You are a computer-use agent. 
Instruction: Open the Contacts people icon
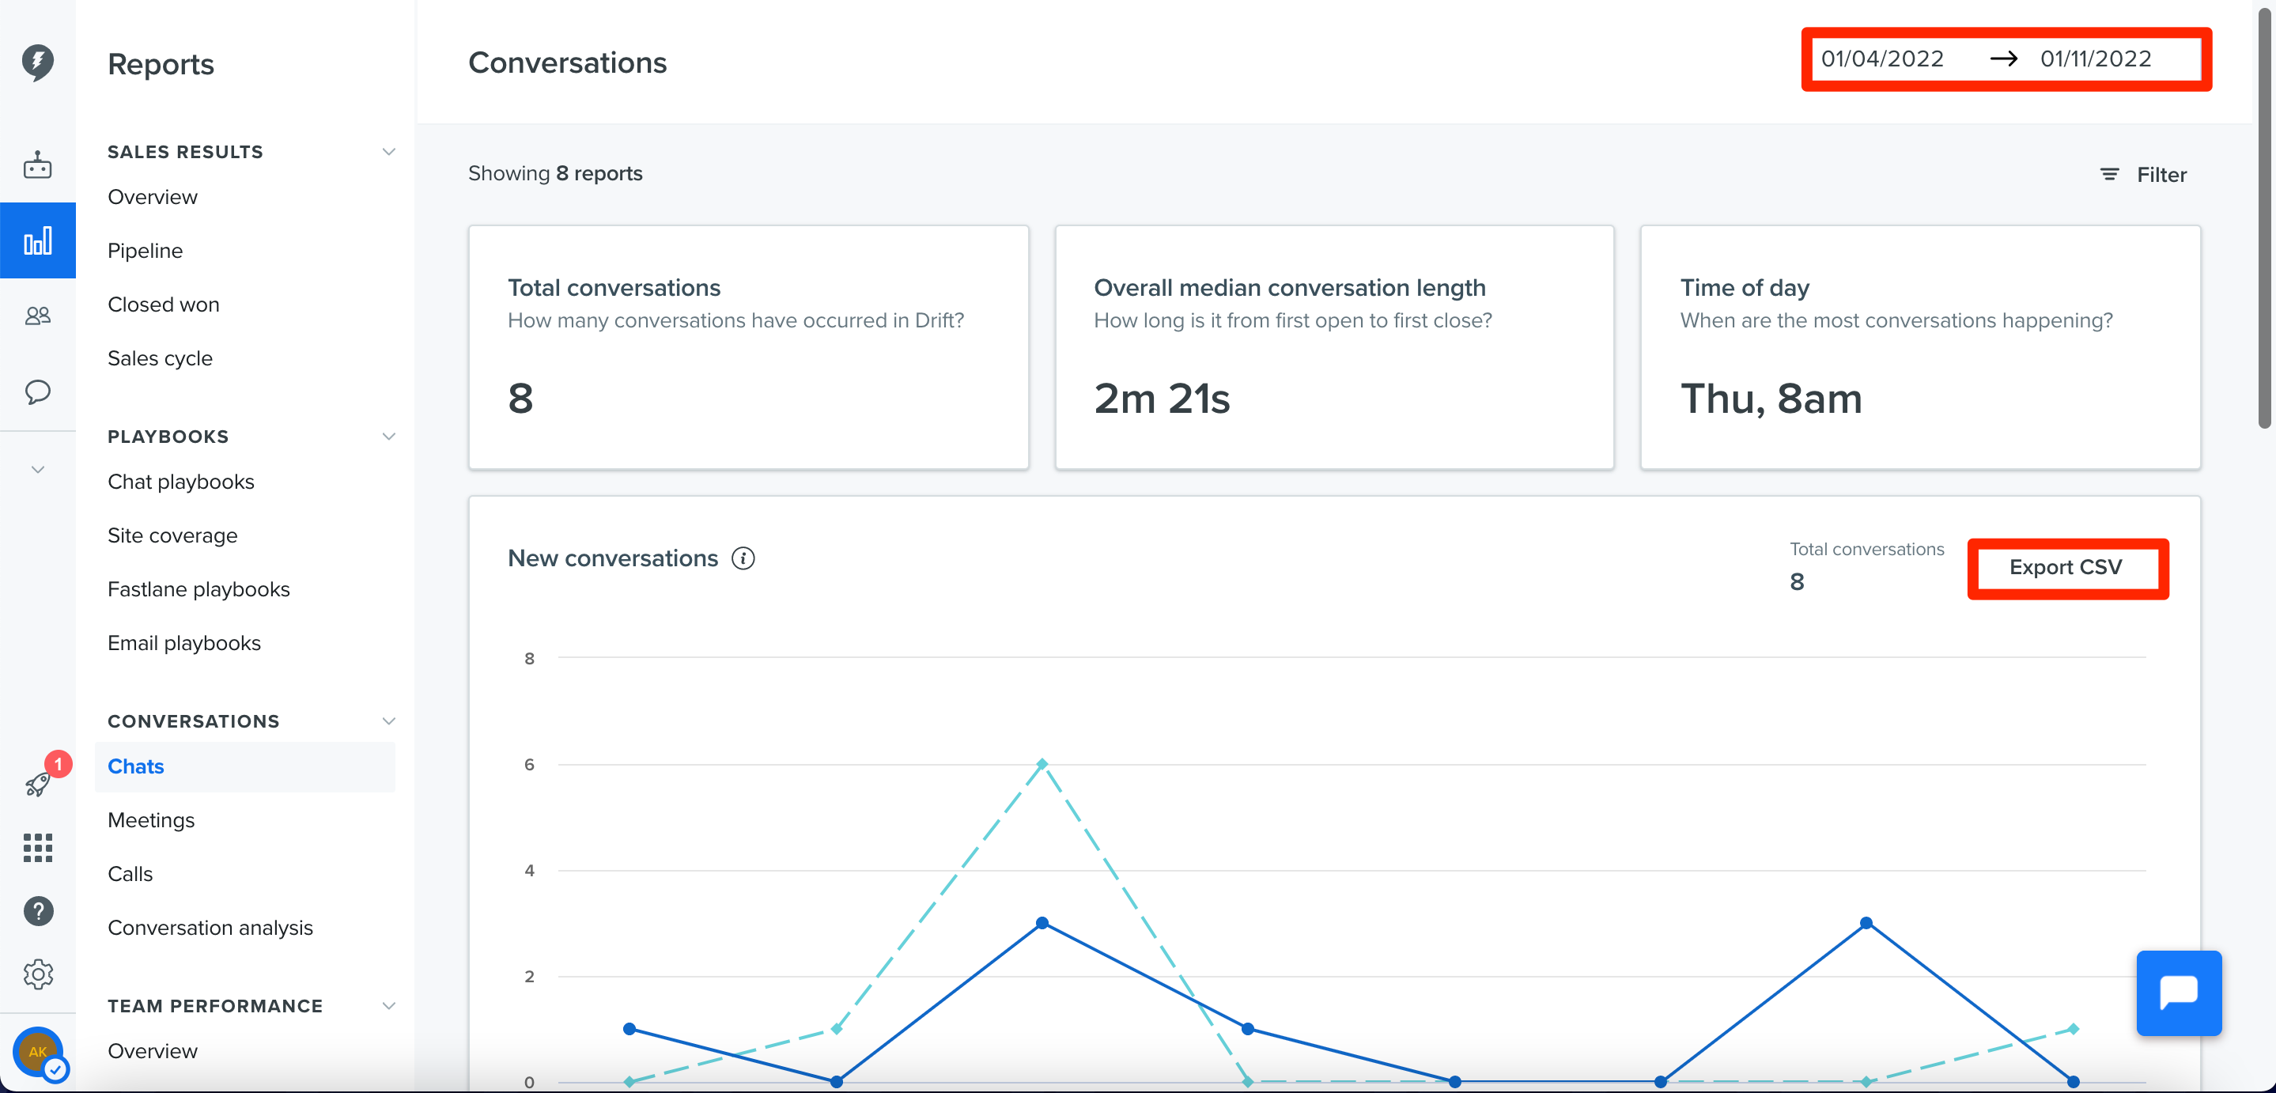(38, 316)
